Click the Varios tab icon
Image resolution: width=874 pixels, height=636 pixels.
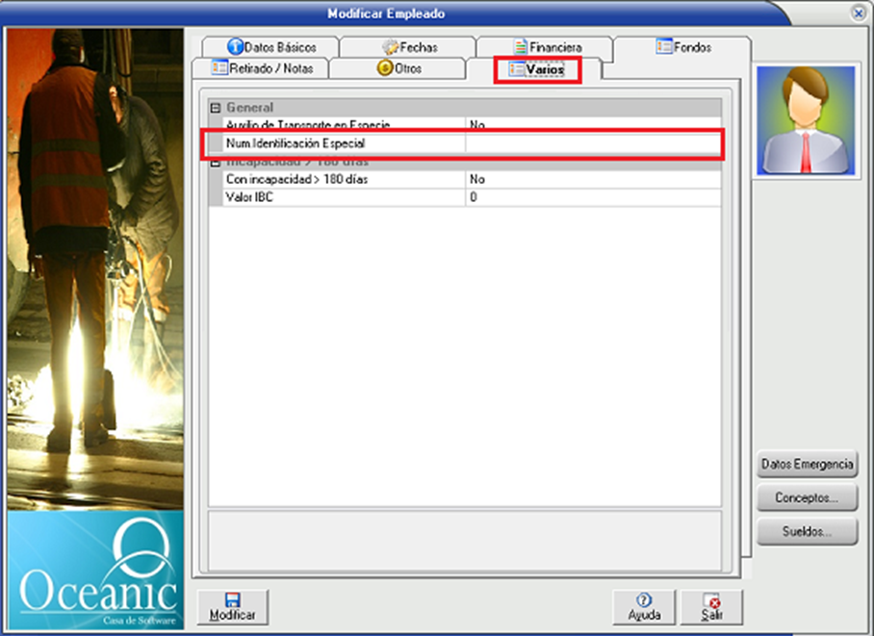point(516,70)
